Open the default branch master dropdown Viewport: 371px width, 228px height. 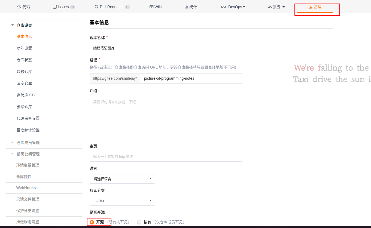tap(122, 201)
